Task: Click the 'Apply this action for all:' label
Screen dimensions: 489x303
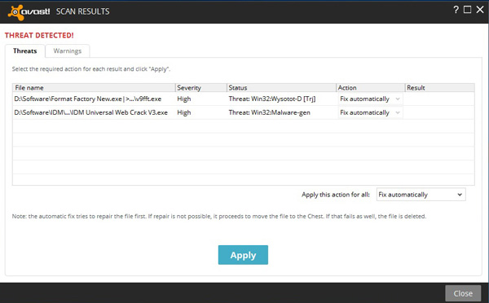Action: click(336, 195)
